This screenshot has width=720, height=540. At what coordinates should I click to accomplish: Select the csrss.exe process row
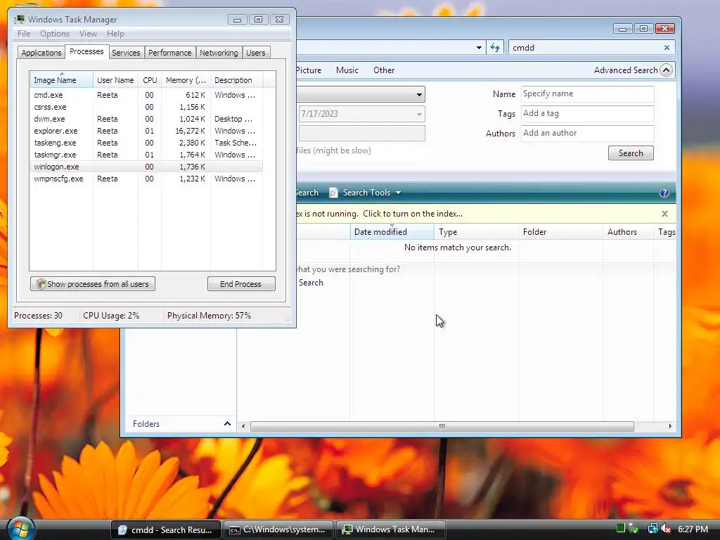(146, 107)
